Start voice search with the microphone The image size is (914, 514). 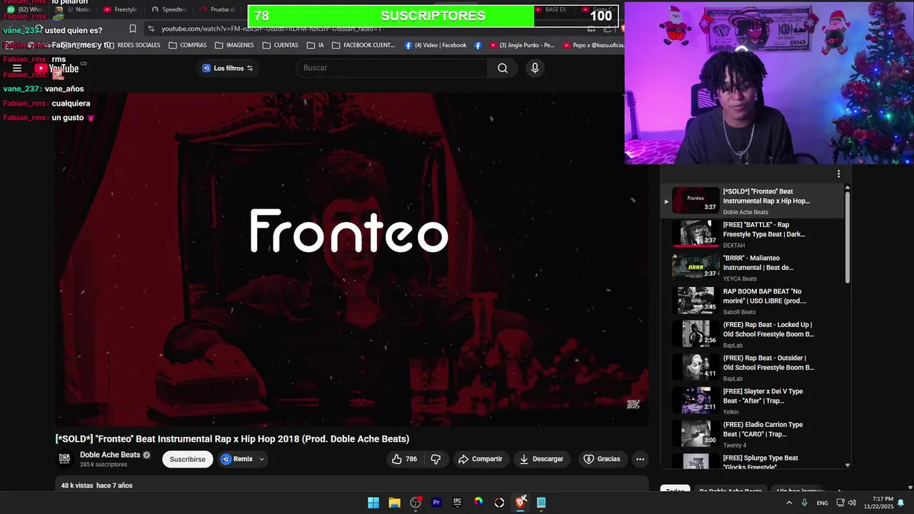(x=535, y=68)
